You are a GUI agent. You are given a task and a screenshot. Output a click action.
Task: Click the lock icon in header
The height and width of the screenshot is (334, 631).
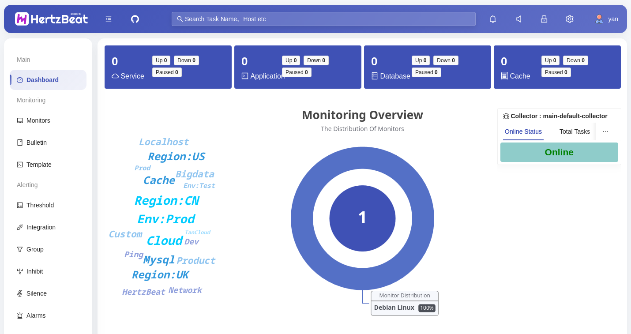[544, 19]
